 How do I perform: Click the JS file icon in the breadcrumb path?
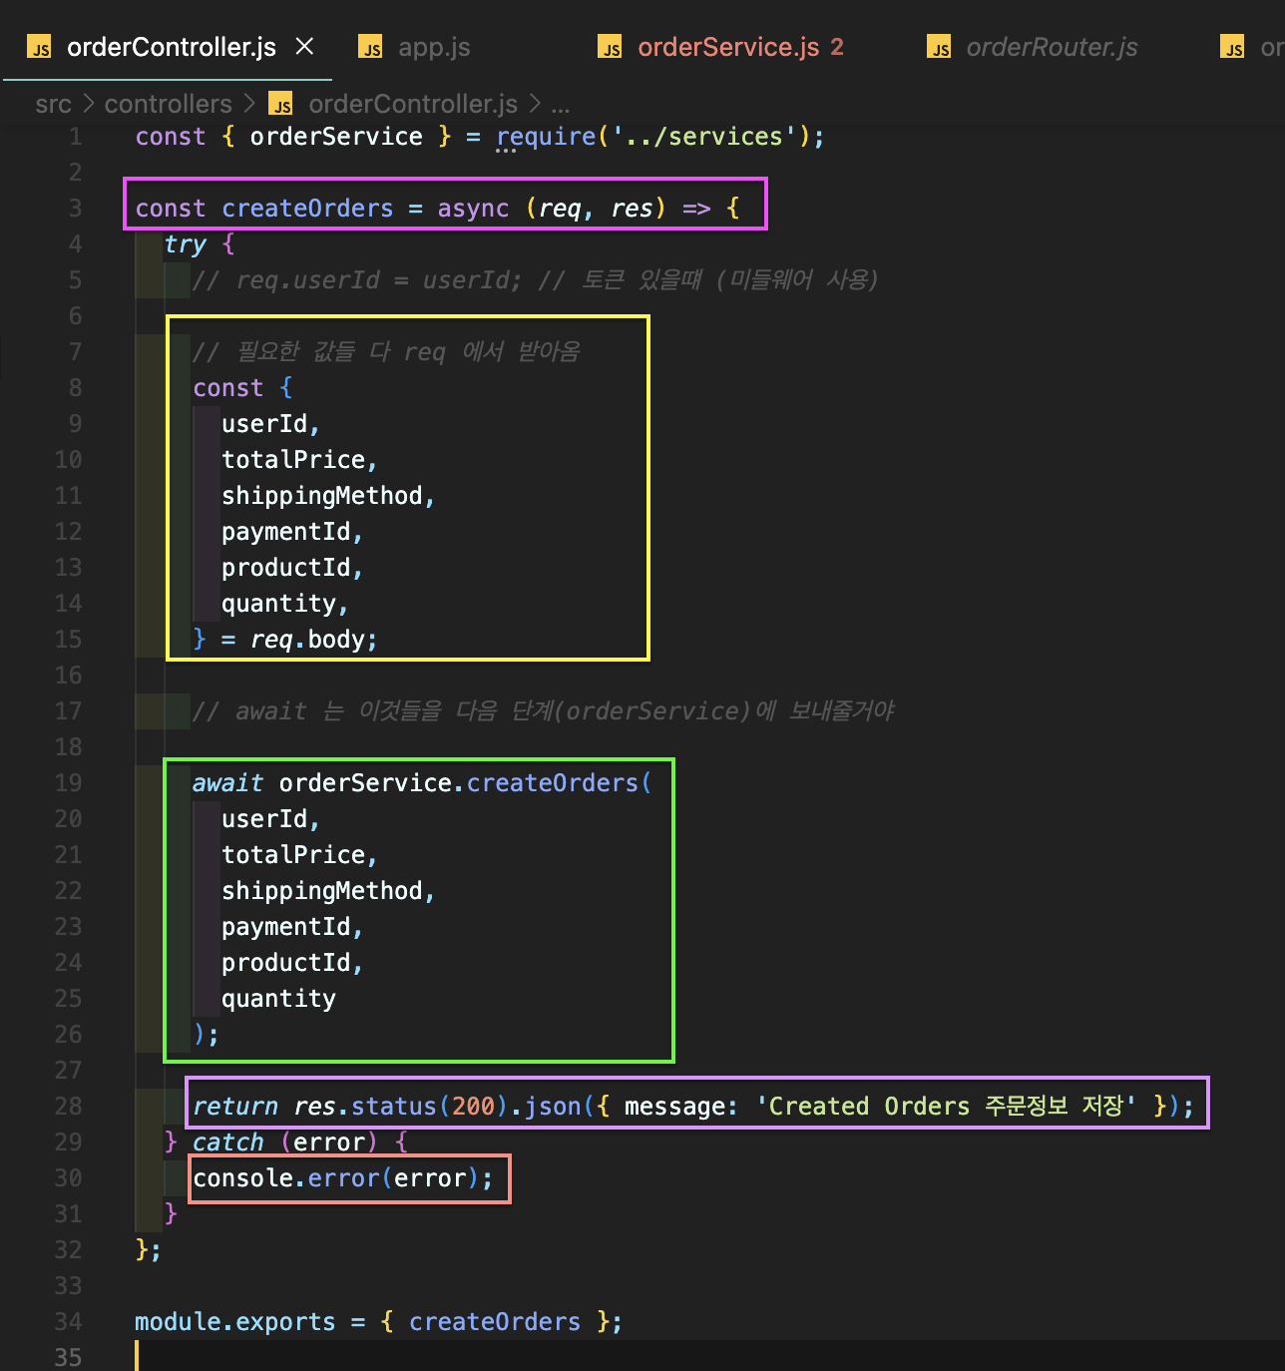click(282, 105)
